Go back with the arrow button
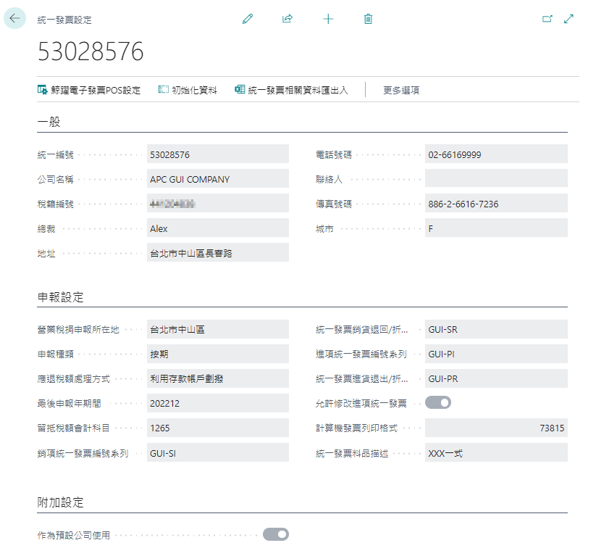Screen dimensions: 596x556 (14, 18)
